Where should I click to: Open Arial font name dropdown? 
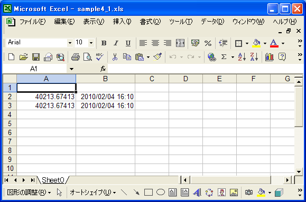70,43
